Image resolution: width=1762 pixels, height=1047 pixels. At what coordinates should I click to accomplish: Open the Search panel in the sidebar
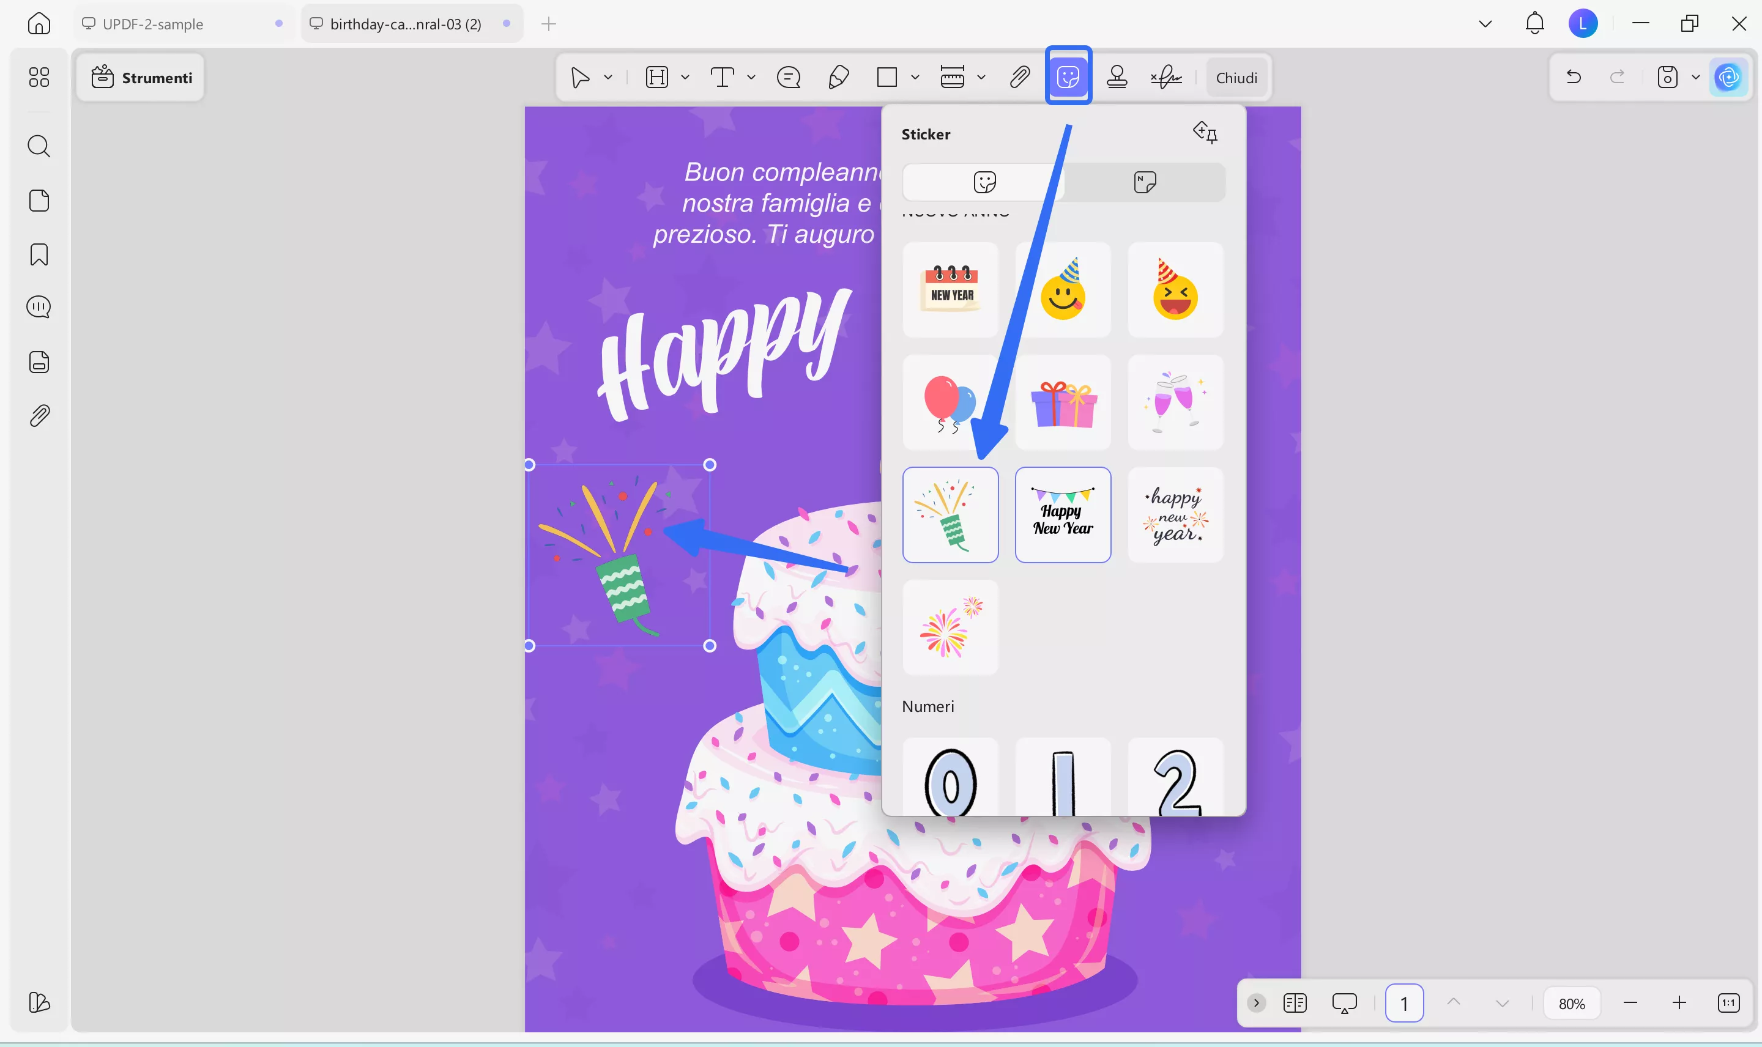pyautogui.click(x=39, y=146)
